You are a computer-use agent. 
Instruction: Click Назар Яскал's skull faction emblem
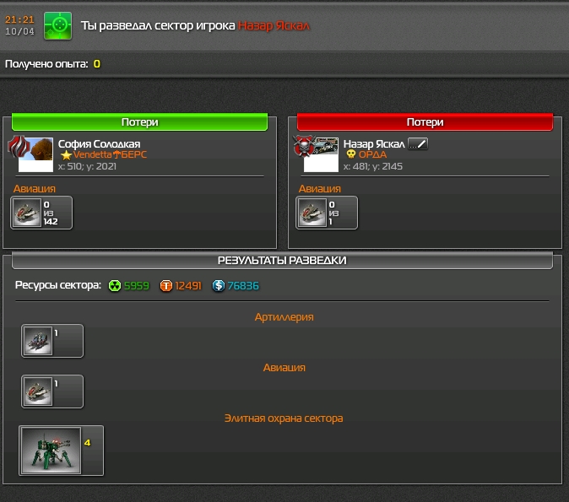tap(303, 146)
